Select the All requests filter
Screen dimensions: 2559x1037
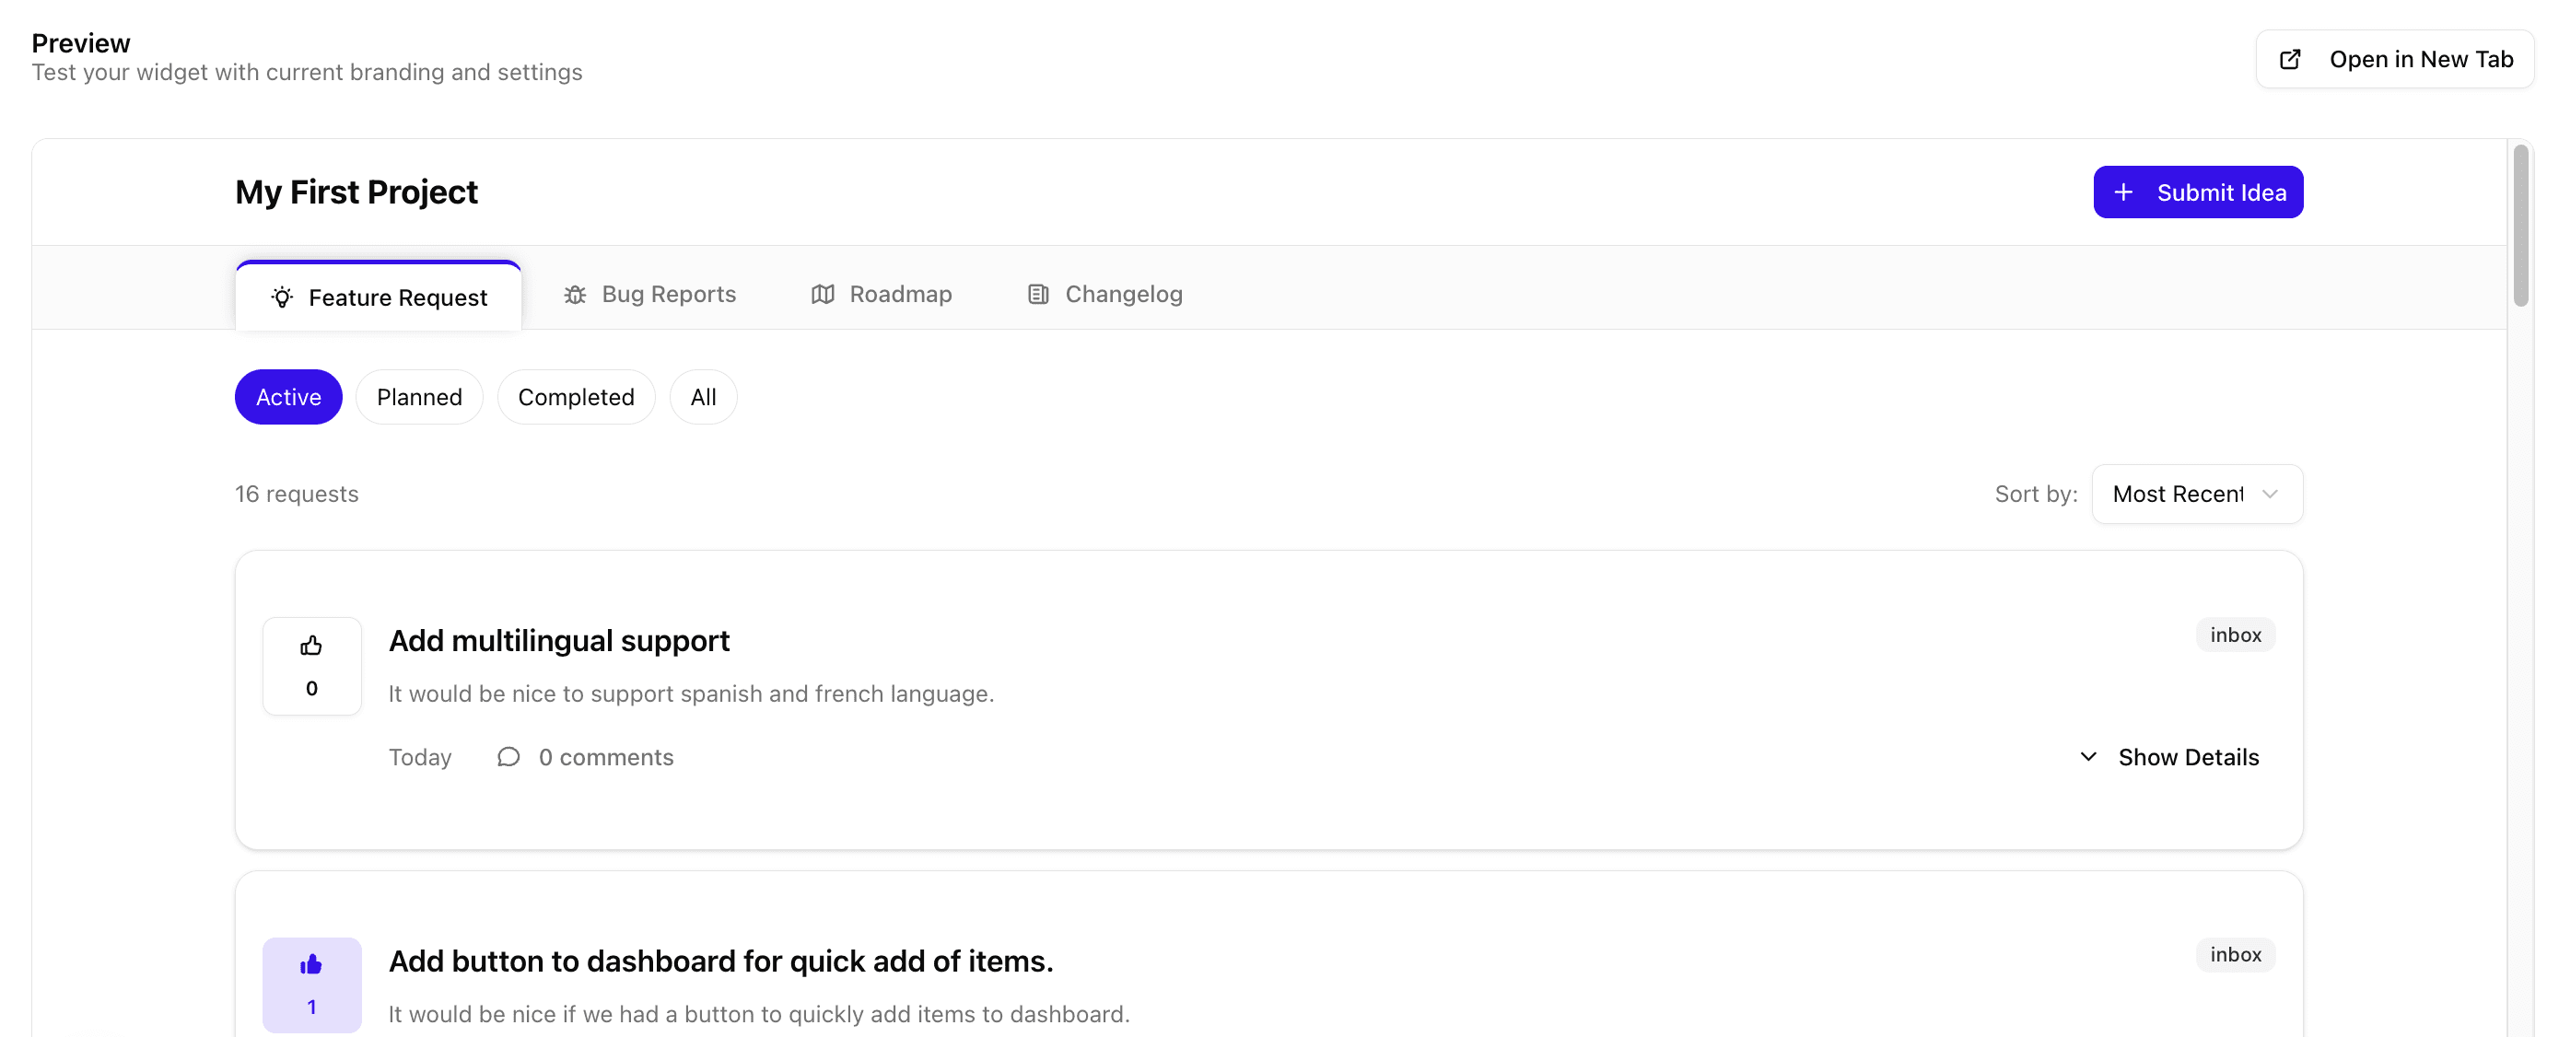(702, 396)
